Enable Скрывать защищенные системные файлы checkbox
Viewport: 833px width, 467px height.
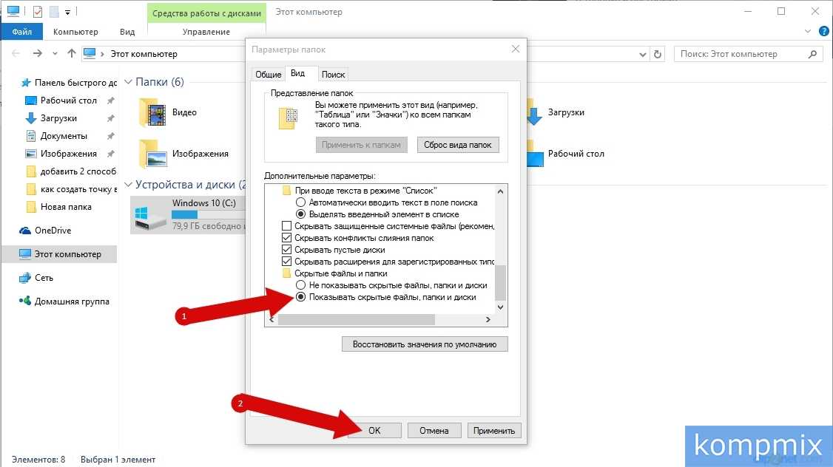pos(286,226)
